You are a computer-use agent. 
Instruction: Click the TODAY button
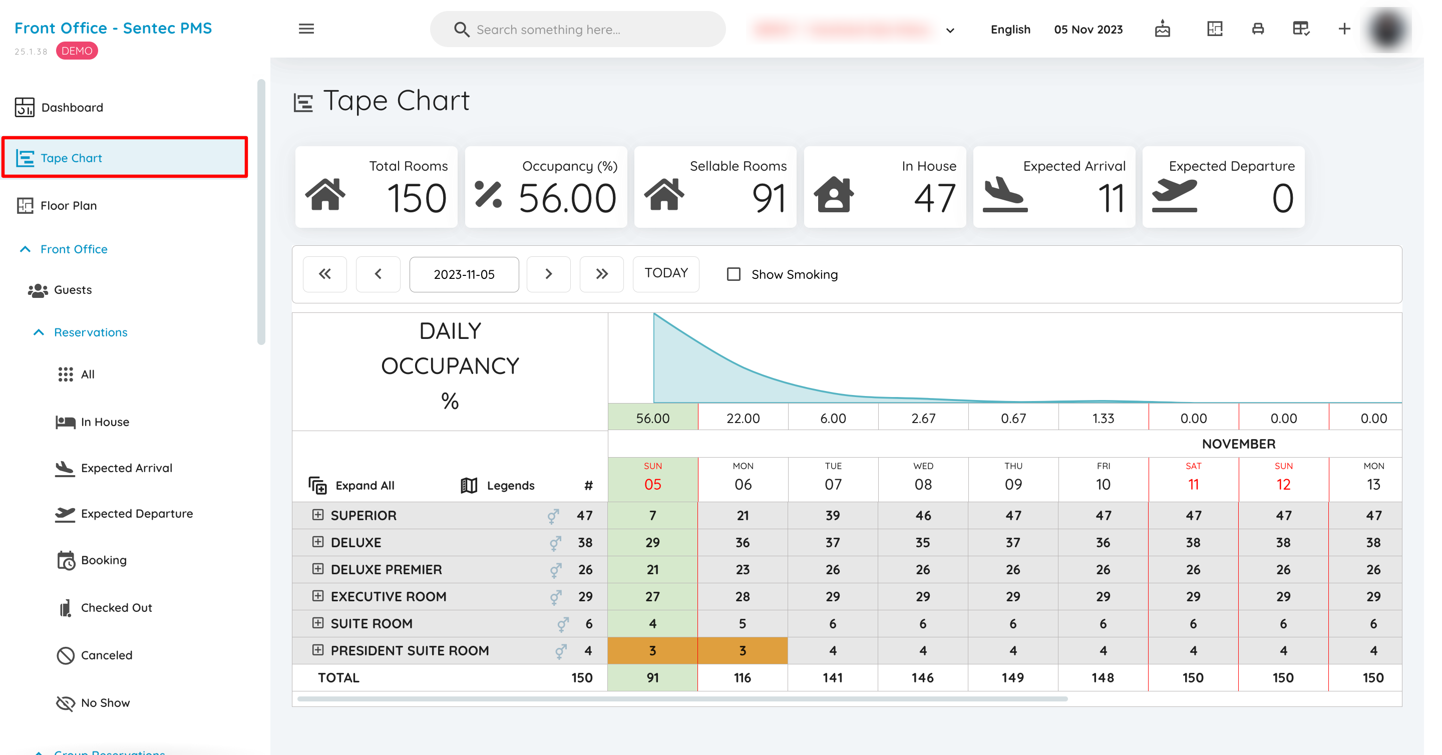(666, 273)
